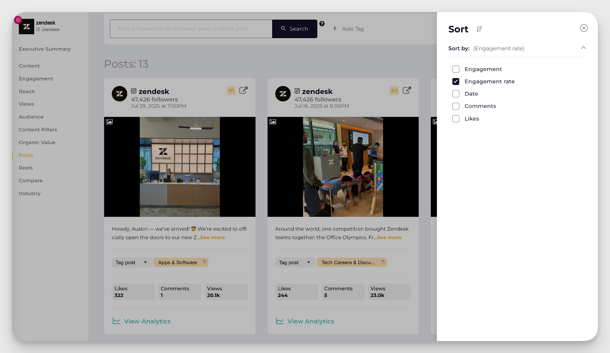
Task: Open post #1 in external link
Action: tap(244, 90)
